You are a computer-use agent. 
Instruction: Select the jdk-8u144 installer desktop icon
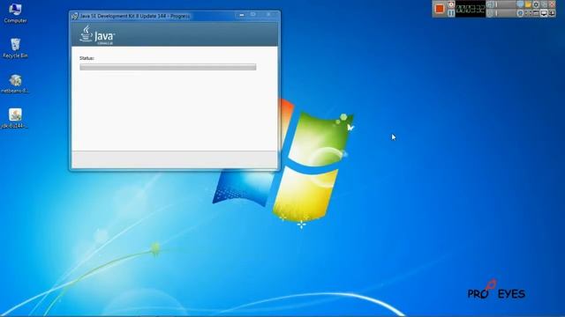(x=15, y=119)
